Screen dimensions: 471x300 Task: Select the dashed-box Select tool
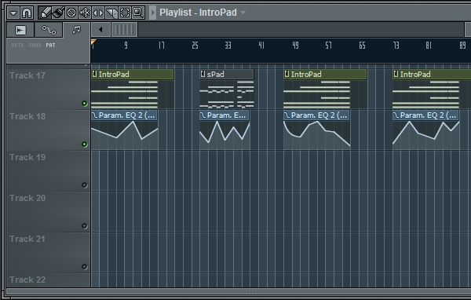[125, 13]
